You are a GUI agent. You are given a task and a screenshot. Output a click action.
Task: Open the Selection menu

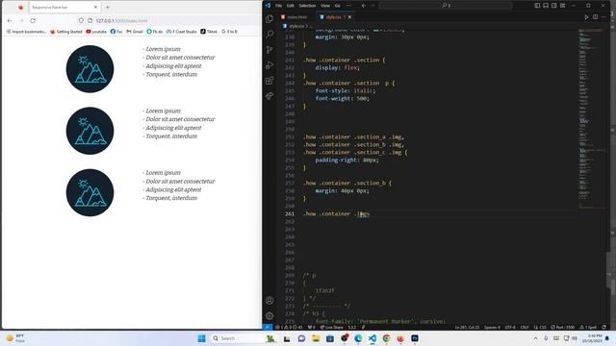307,6
